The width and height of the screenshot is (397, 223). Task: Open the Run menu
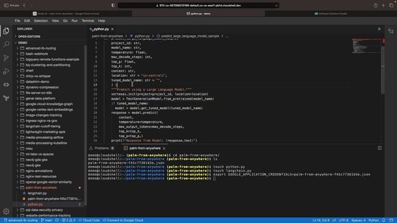(x=74, y=20)
